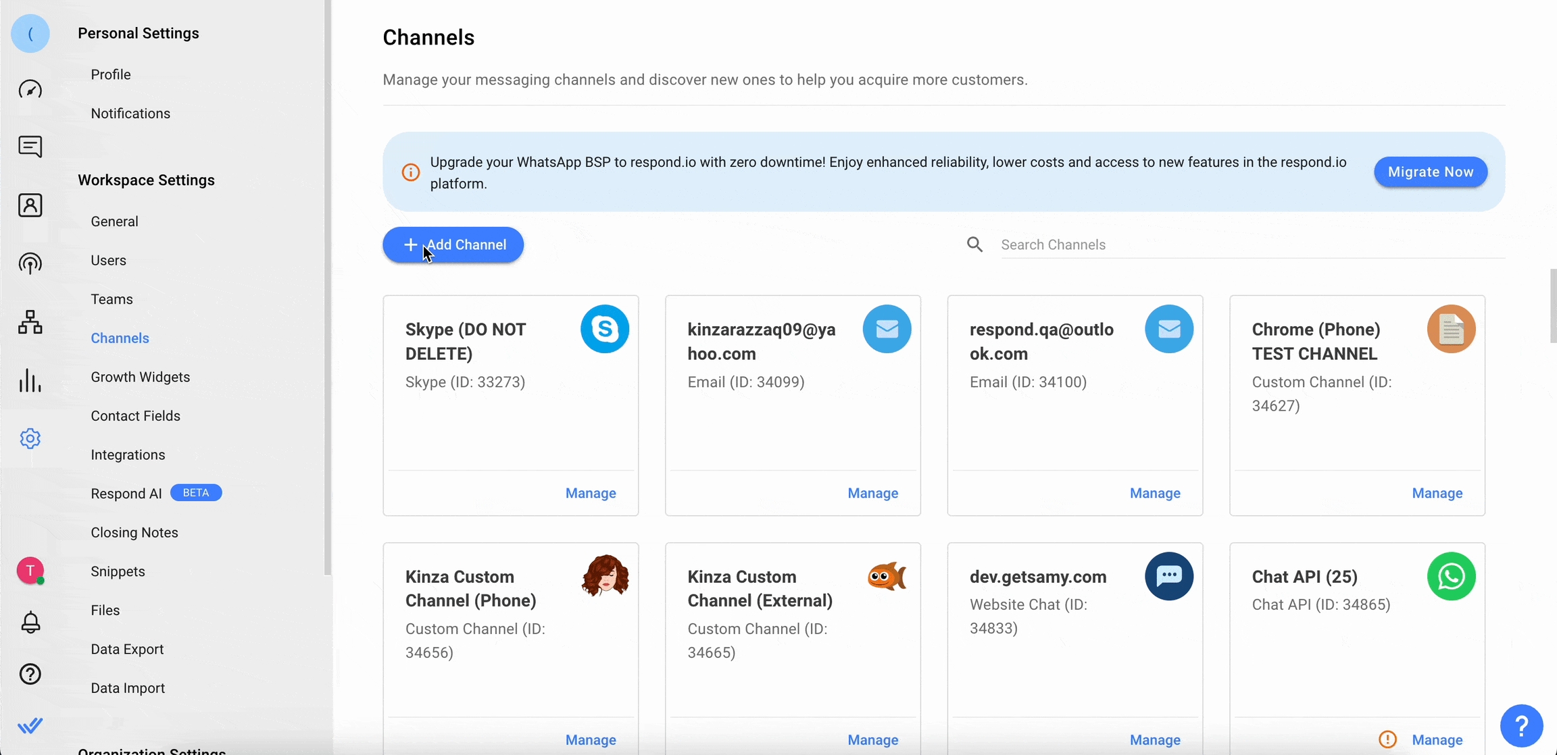
Task: Click the help question mark bubble
Action: (x=1521, y=726)
